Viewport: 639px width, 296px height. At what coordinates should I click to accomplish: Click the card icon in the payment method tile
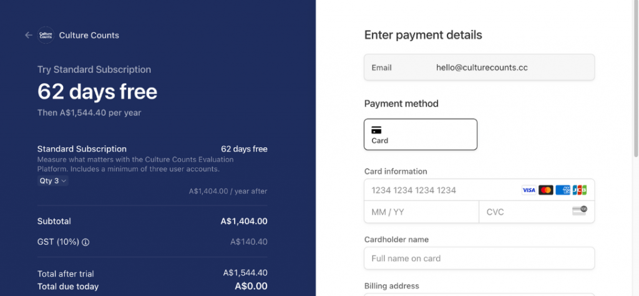376,130
